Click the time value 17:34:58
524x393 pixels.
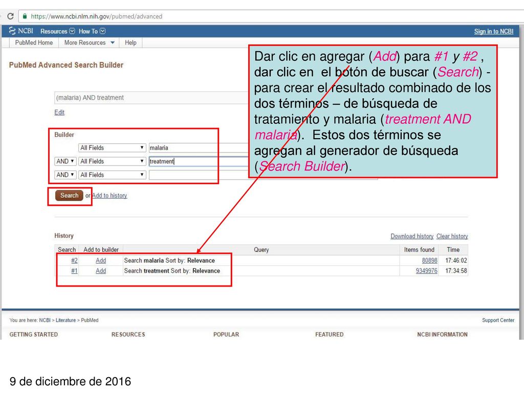pyautogui.click(x=456, y=271)
